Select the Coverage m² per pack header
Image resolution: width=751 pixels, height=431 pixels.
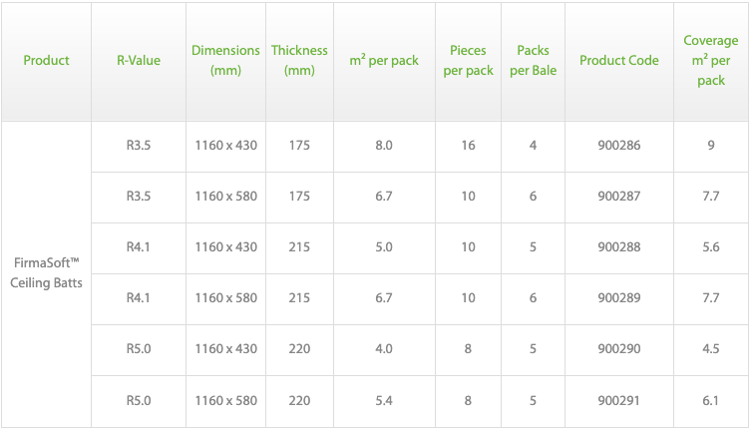(711, 60)
